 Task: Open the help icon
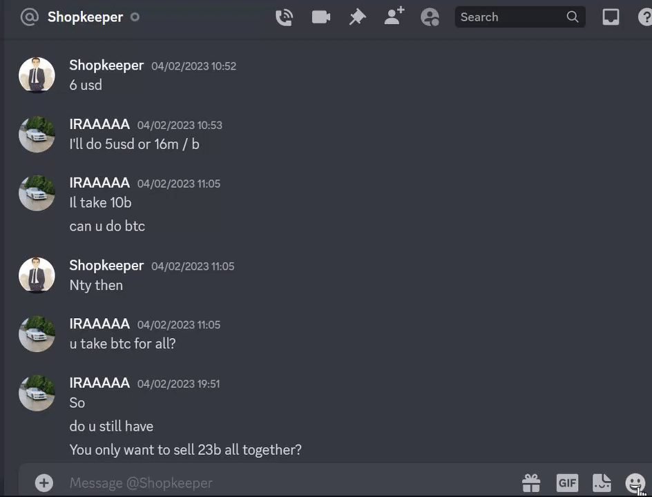(645, 17)
